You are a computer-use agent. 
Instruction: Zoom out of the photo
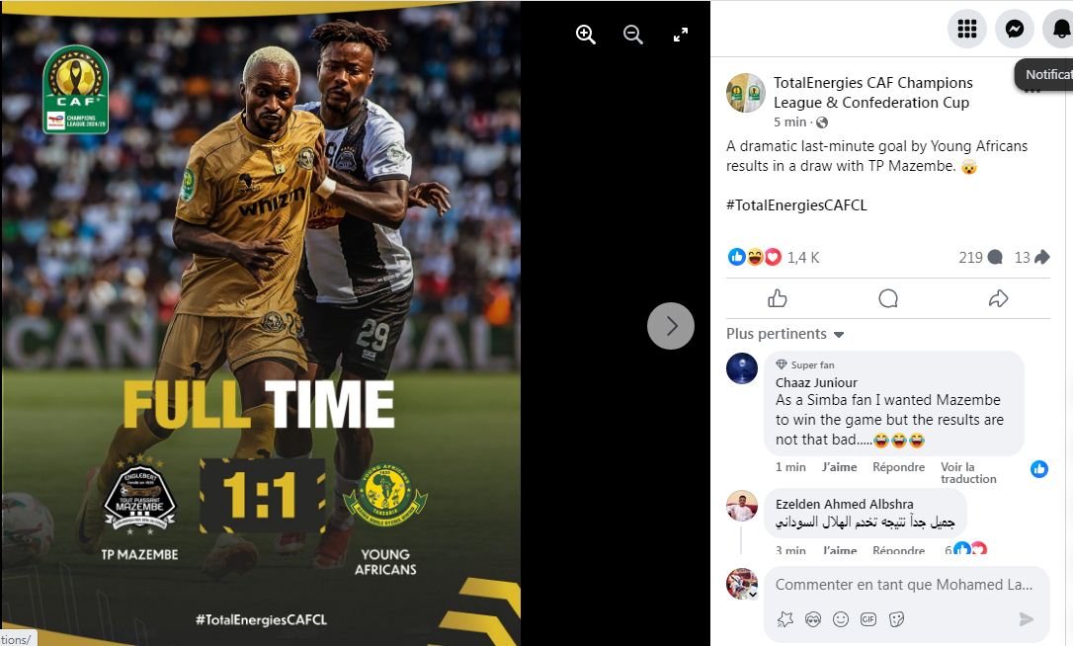point(633,35)
